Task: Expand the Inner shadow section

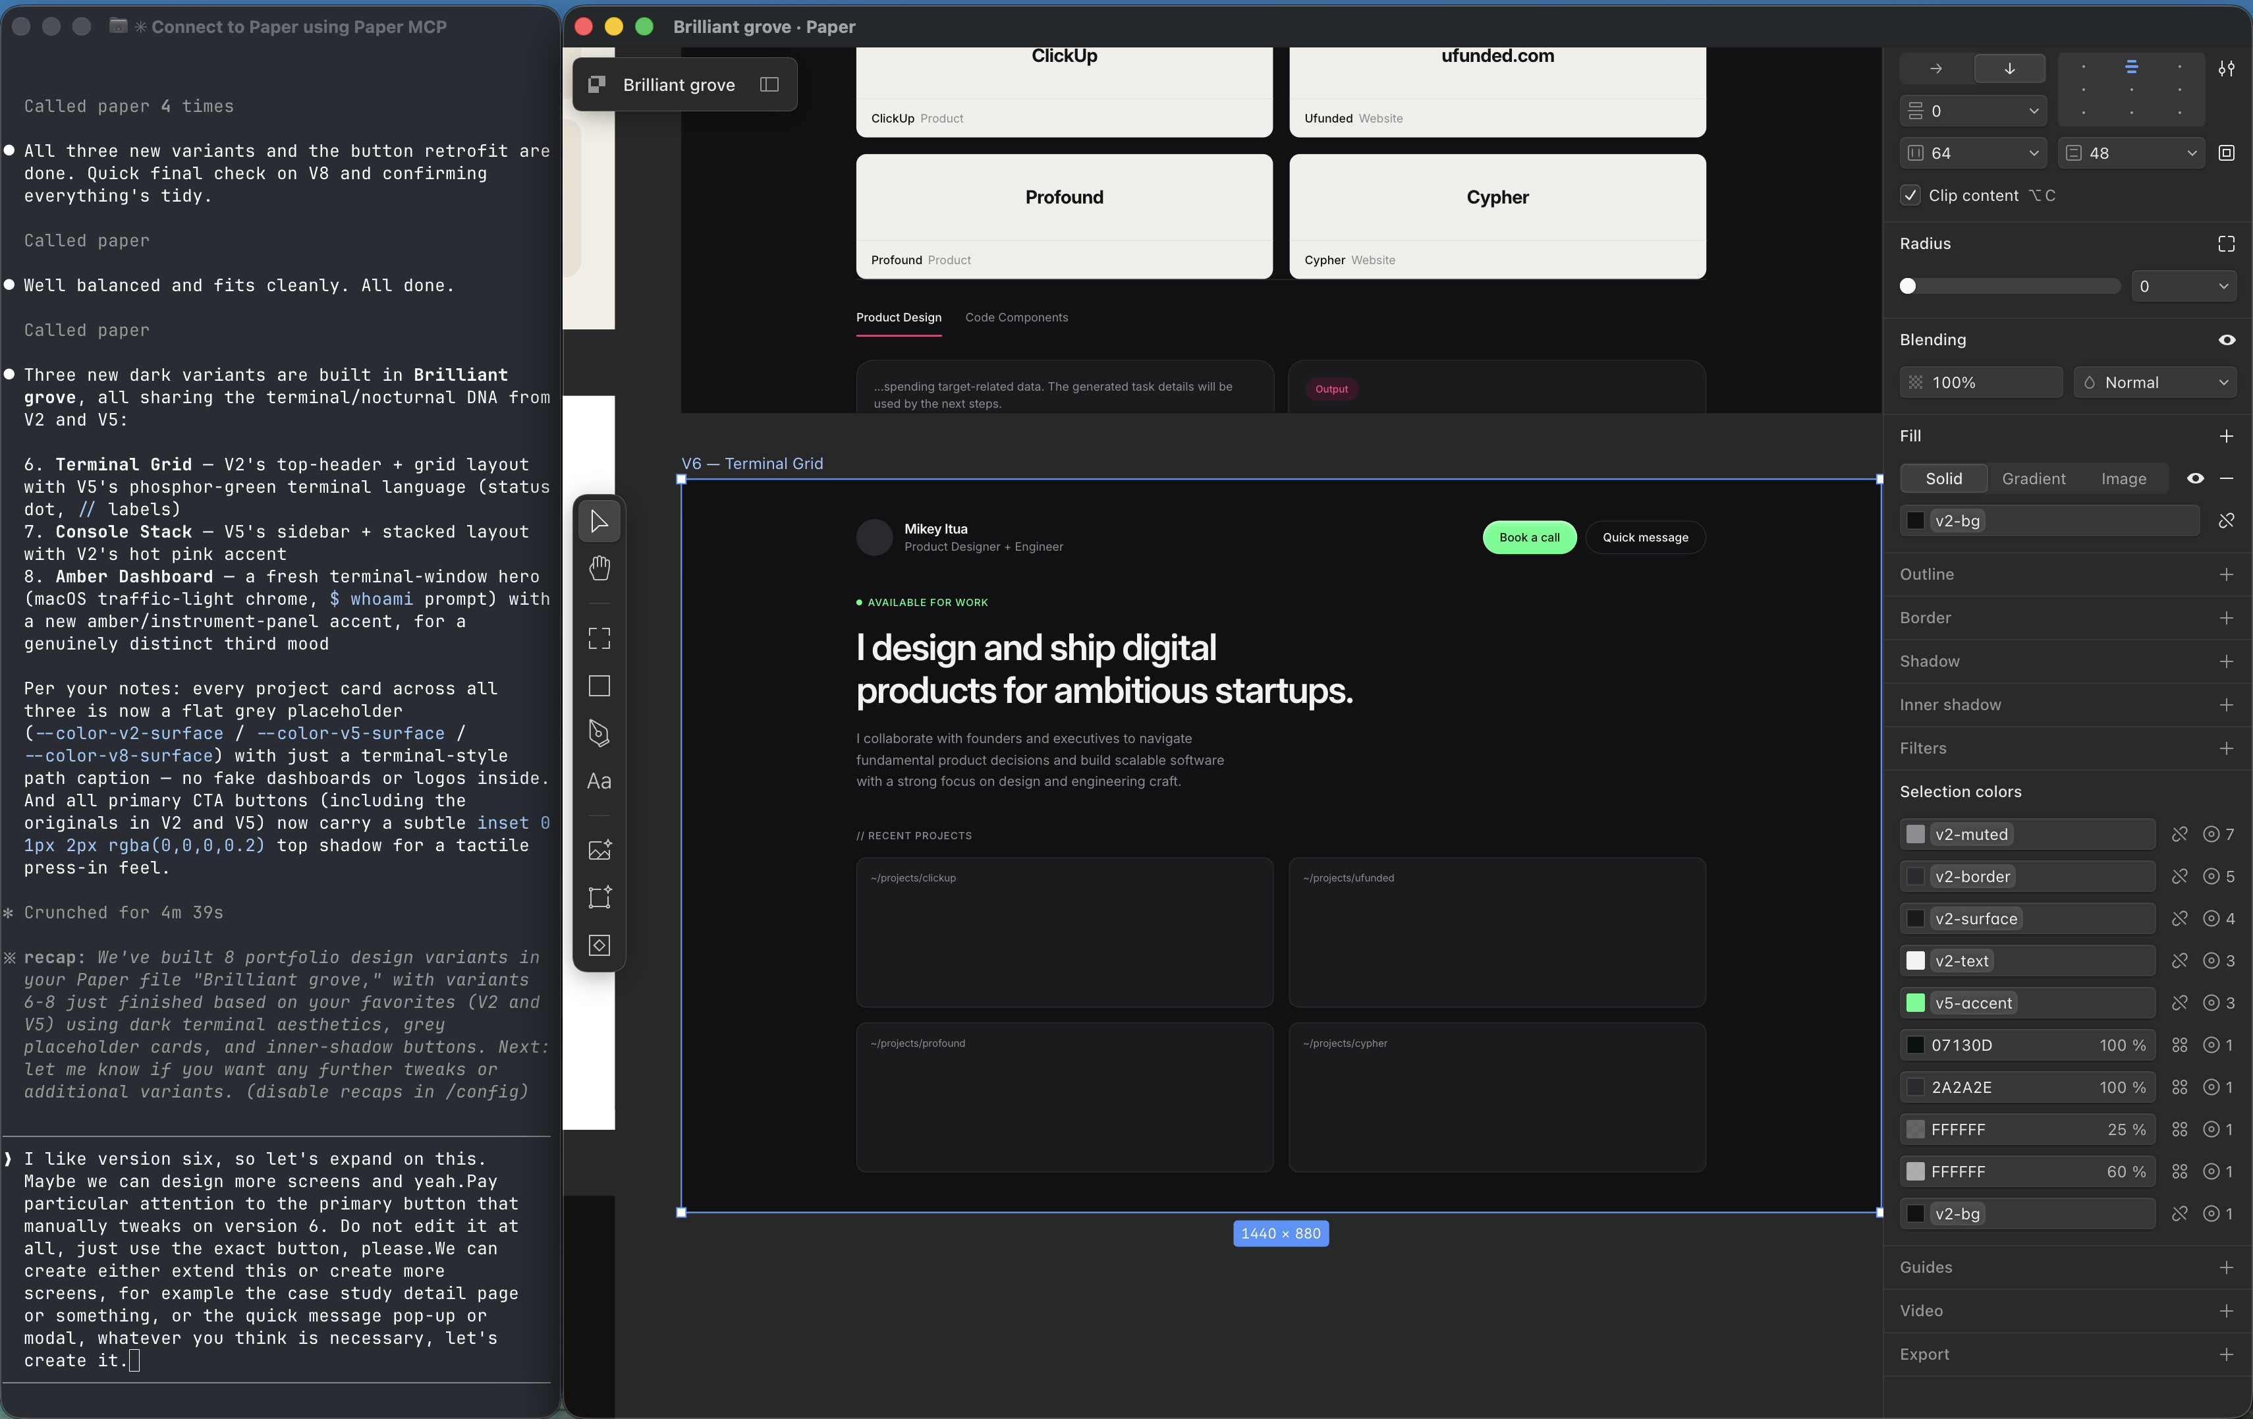Action: pos(2226,704)
